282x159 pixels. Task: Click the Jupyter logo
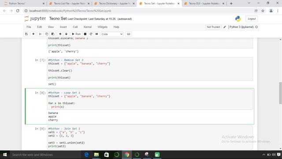point(35,19)
